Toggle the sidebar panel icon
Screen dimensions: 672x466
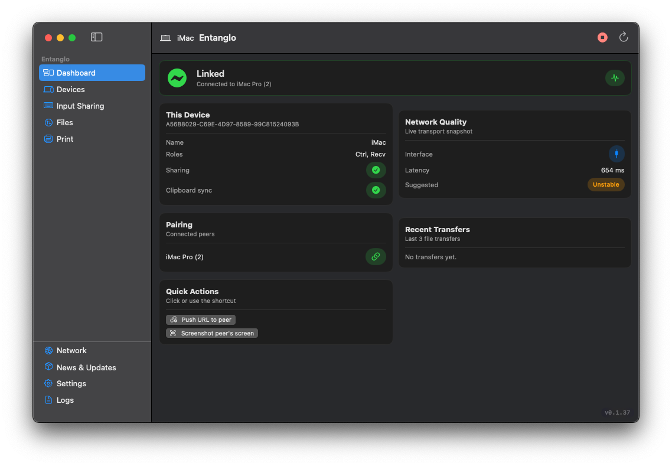(96, 37)
